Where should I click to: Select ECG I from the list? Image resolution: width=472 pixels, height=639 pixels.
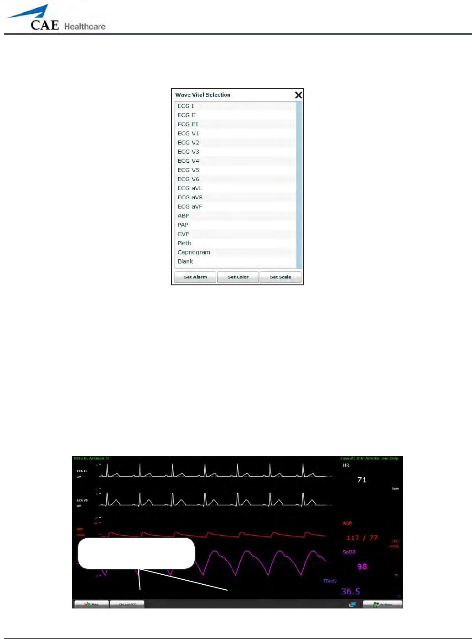click(235, 106)
